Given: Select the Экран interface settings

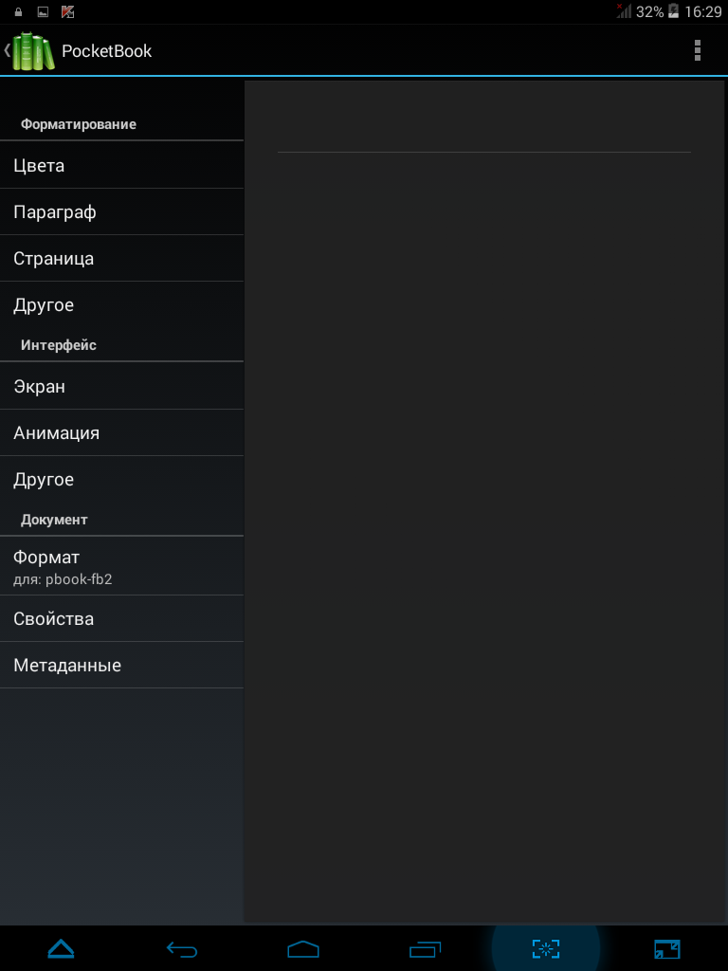Looking at the screenshot, I should (121, 387).
